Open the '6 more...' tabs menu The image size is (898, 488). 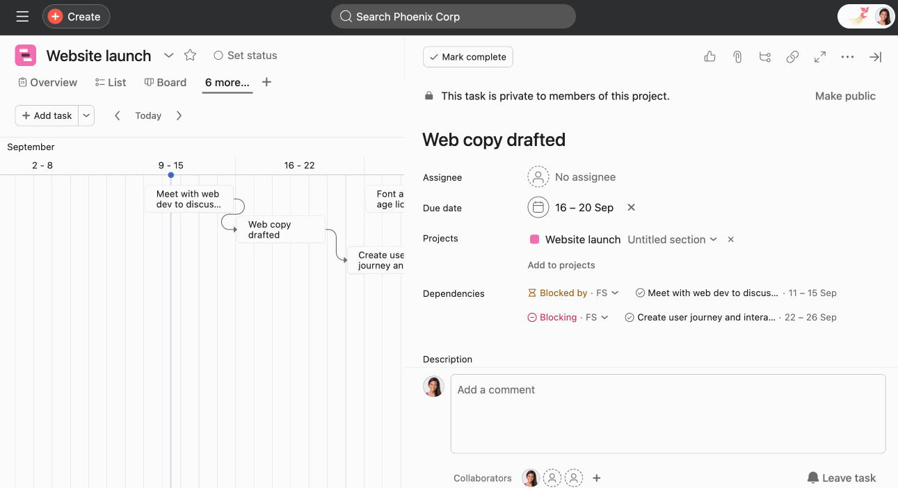[227, 82]
